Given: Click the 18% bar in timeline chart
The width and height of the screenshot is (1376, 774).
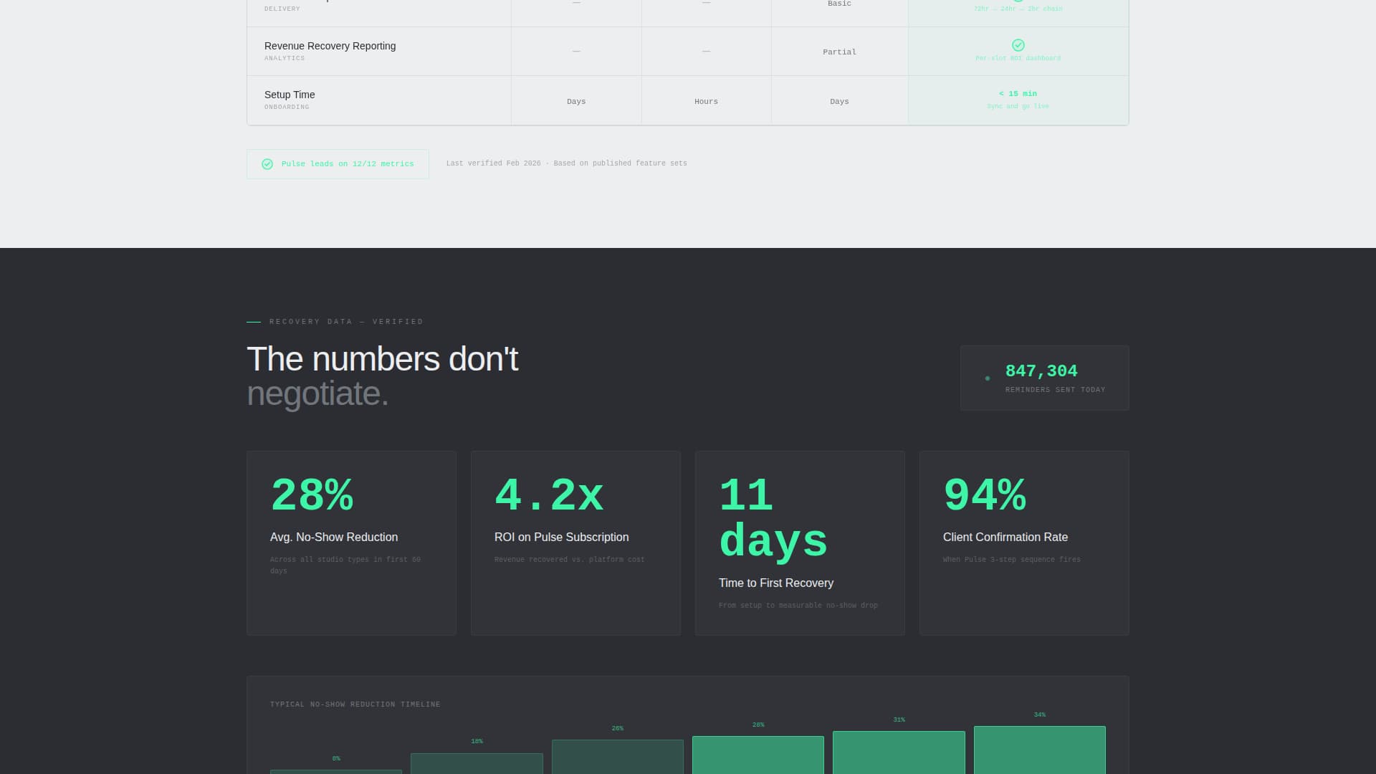Looking at the screenshot, I should (477, 763).
